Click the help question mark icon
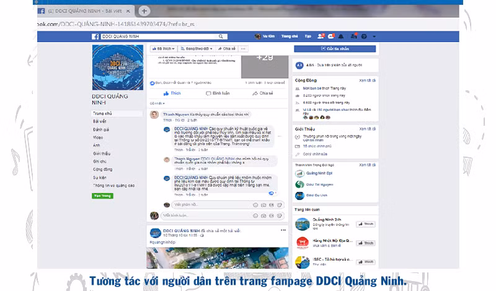The height and width of the screenshot is (291, 496). (x=364, y=37)
